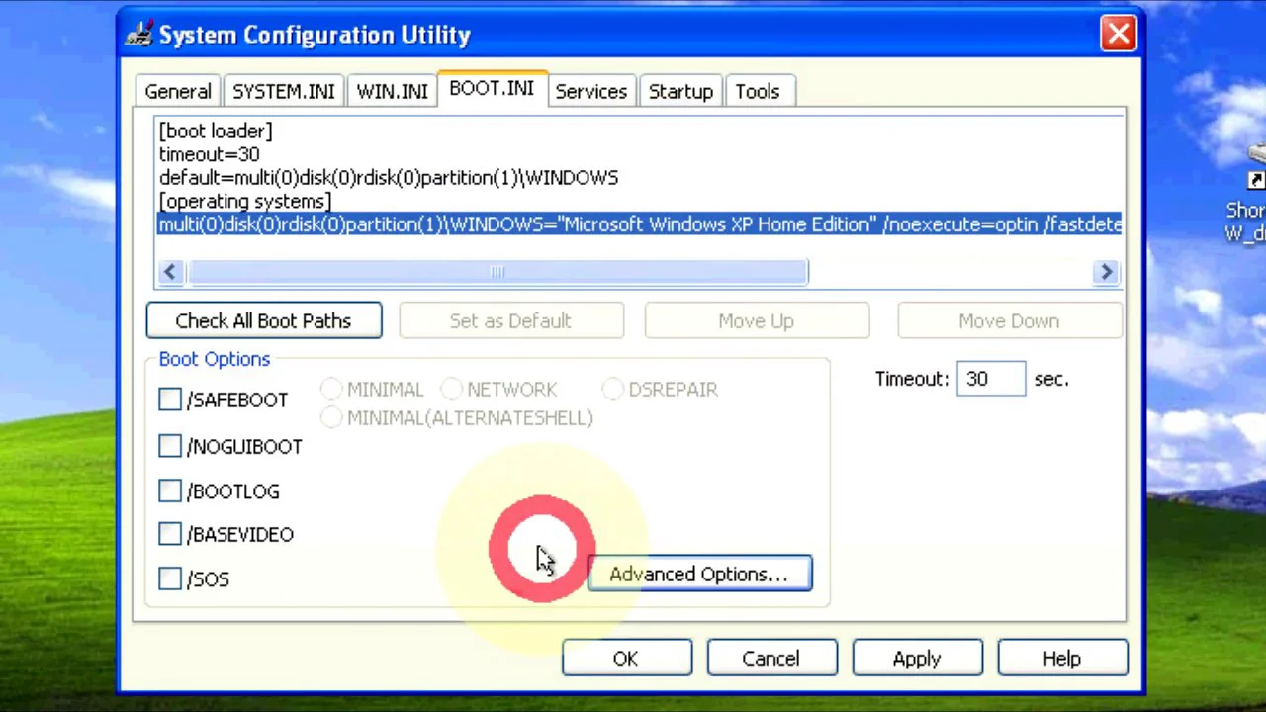
Task: Confirm with the OK button
Action: [626, 659]
